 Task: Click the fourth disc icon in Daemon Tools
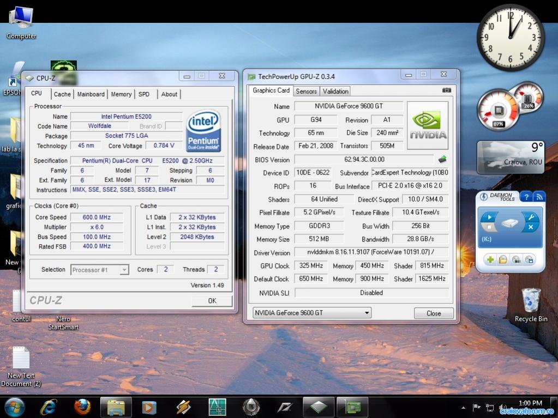[x=529, y=260]
